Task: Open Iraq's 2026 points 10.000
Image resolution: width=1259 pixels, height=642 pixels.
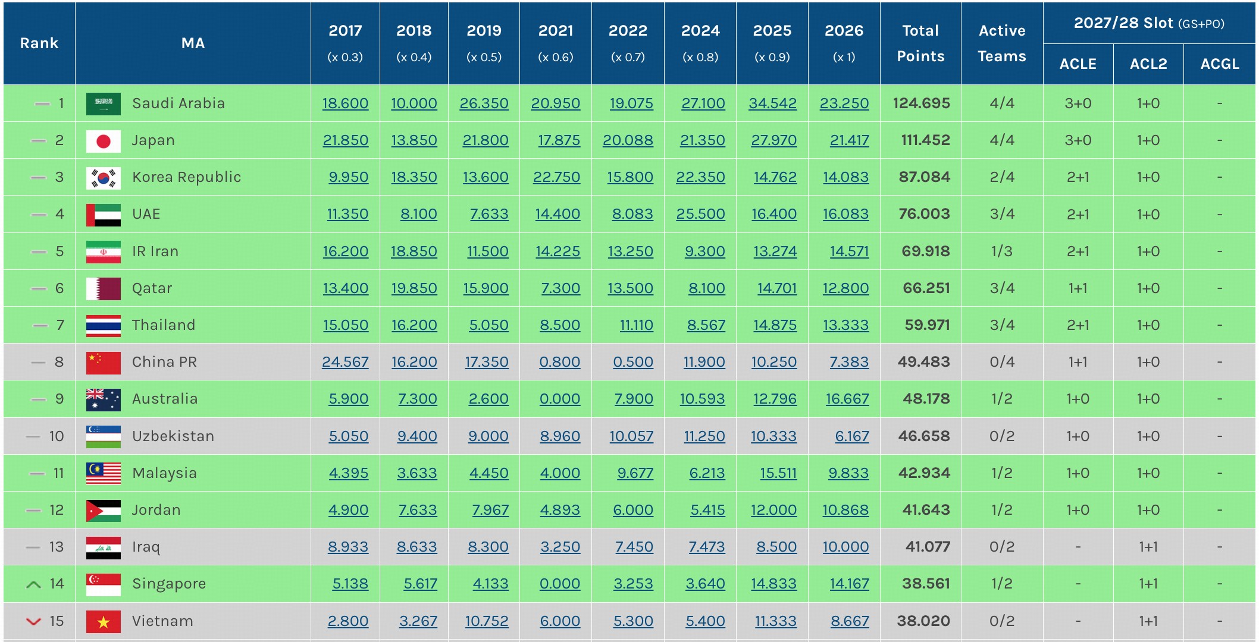Action: pos(845,547)
